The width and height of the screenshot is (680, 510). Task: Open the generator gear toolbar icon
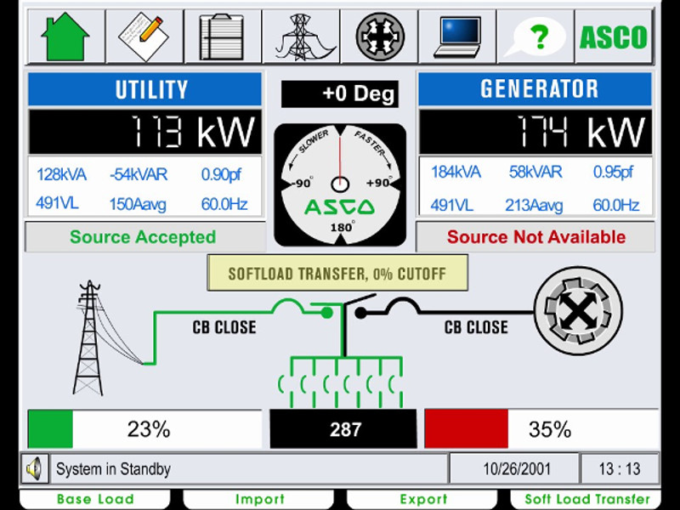point(379,37)
